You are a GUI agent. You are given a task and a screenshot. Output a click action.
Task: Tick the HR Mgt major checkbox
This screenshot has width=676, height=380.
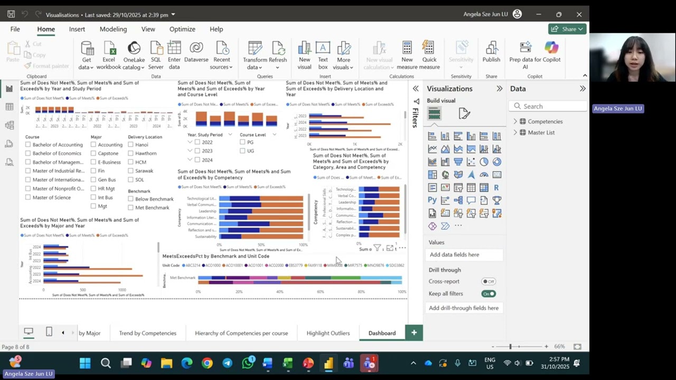(93, 188)
